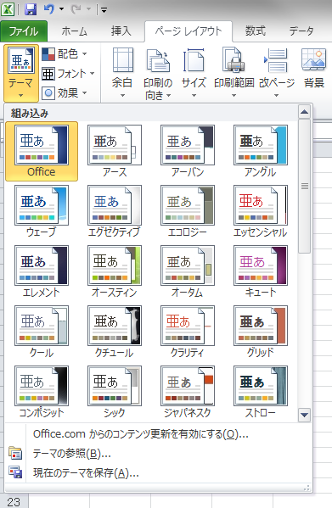The width and height of the screenshot is (332, 508).
Task: Click the theme gallery scrollbar thumb
Action: (305, 187)
